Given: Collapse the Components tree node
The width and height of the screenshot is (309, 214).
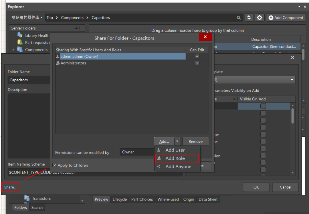Looking at the screenshot, I should pyautogui.click(x=13, y=50).
